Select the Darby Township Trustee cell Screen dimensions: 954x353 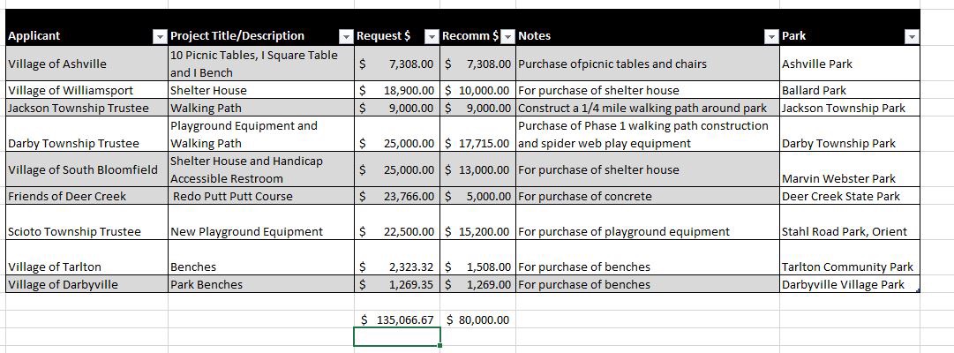(87, 134)
